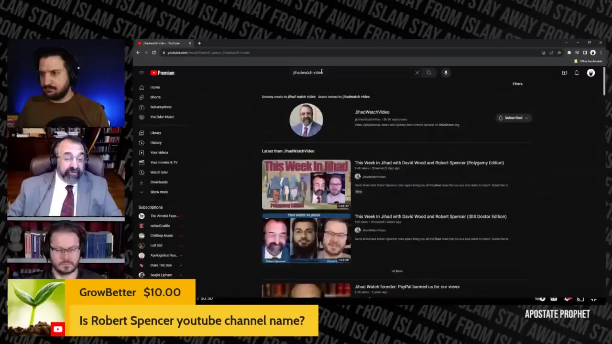Open the notsoErudite subscription
Viewport: 612px width, 344px height.
(x=160, y=226)
